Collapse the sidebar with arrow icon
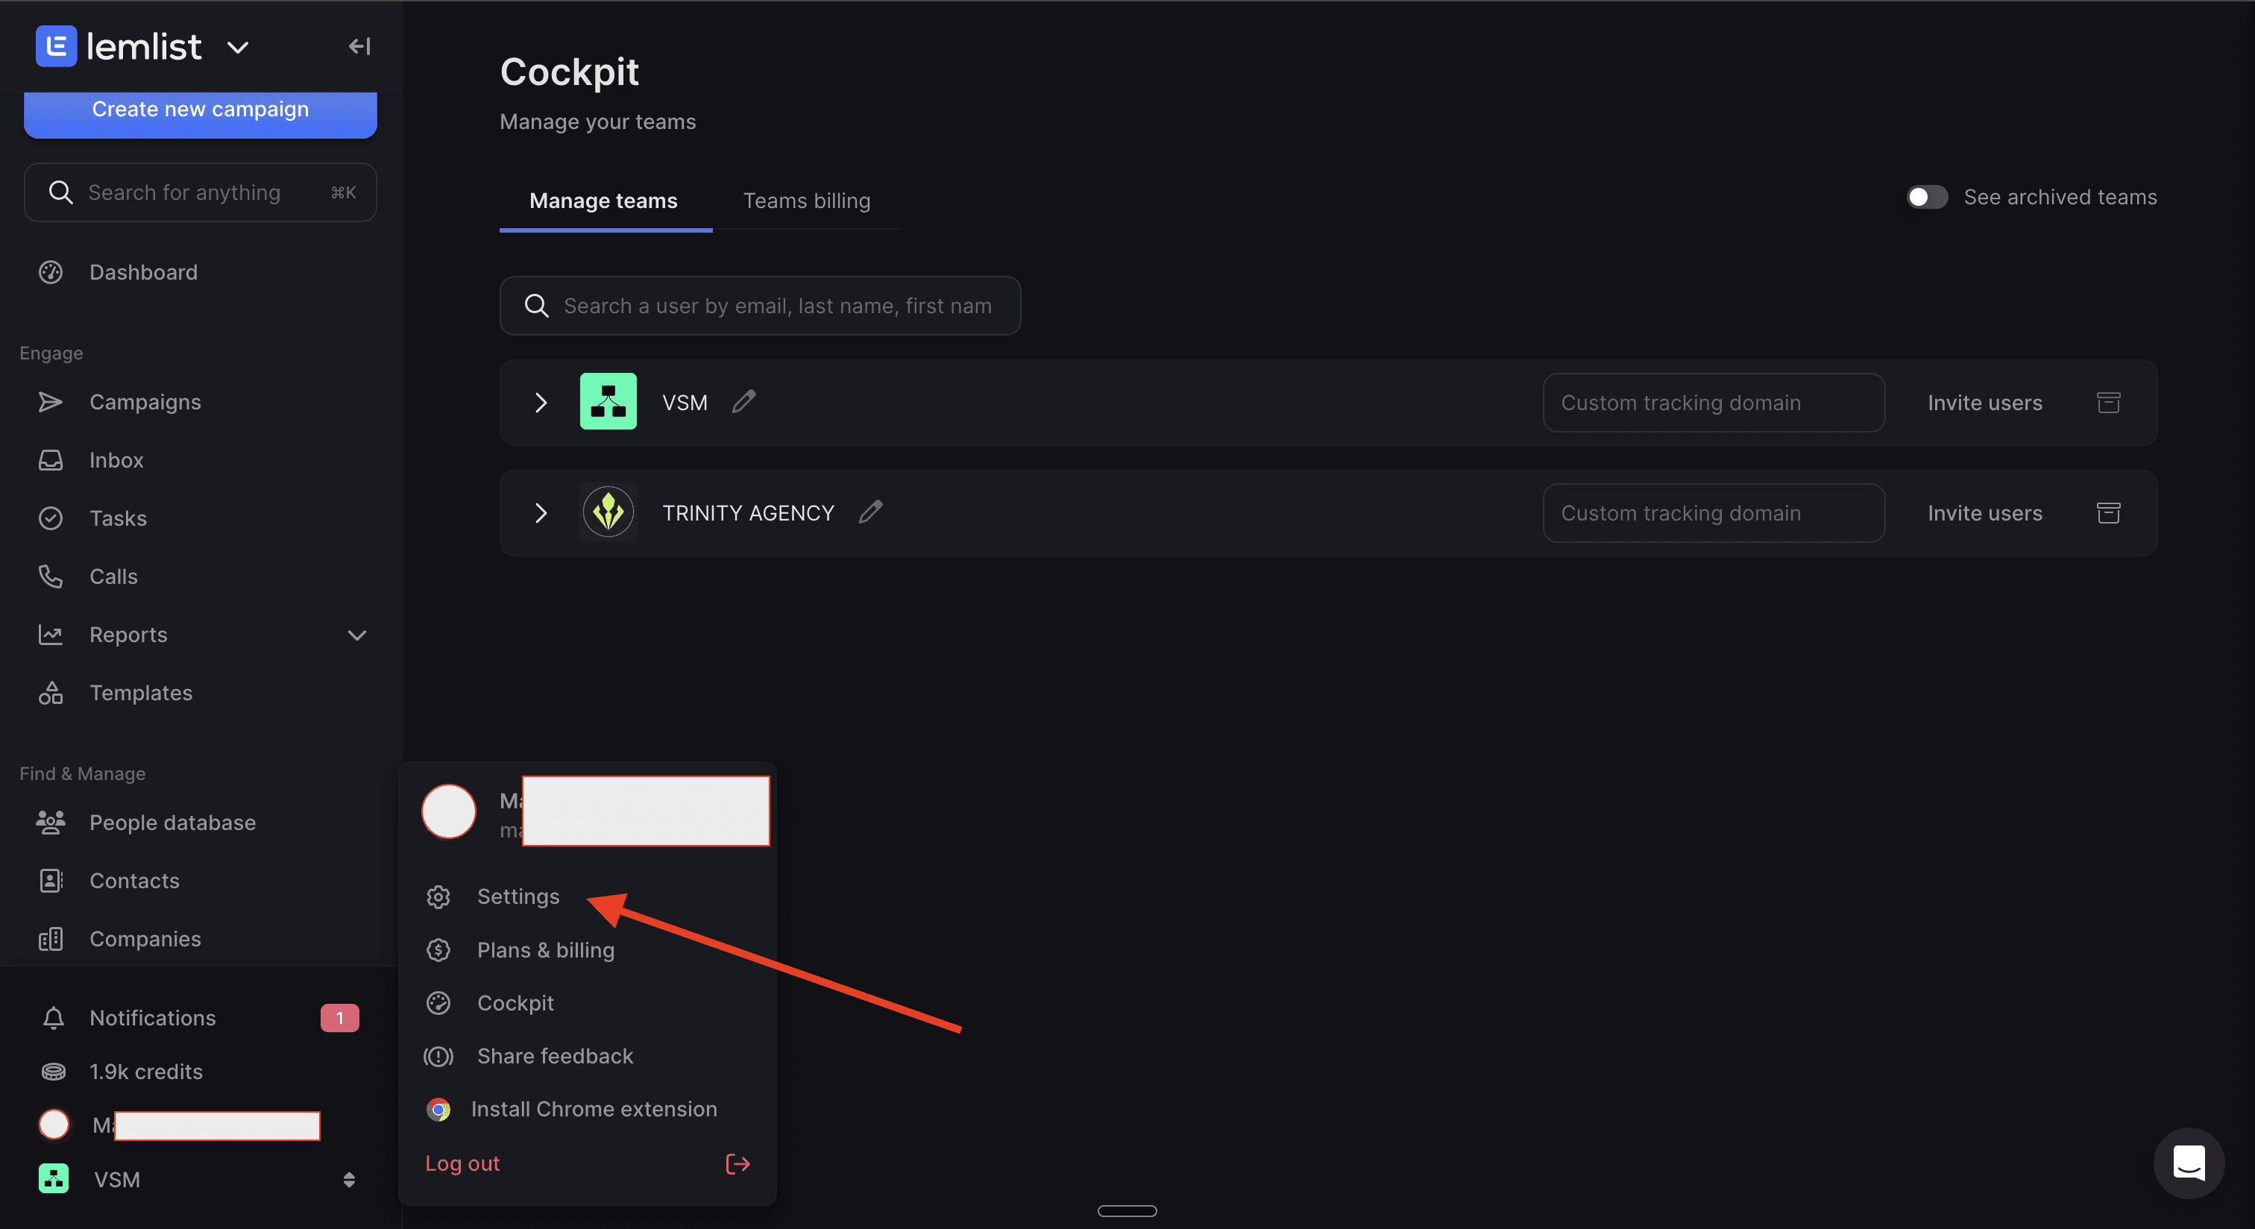Image resolution: width=2255 pixels, height=1229 pixels. [359, 46]
